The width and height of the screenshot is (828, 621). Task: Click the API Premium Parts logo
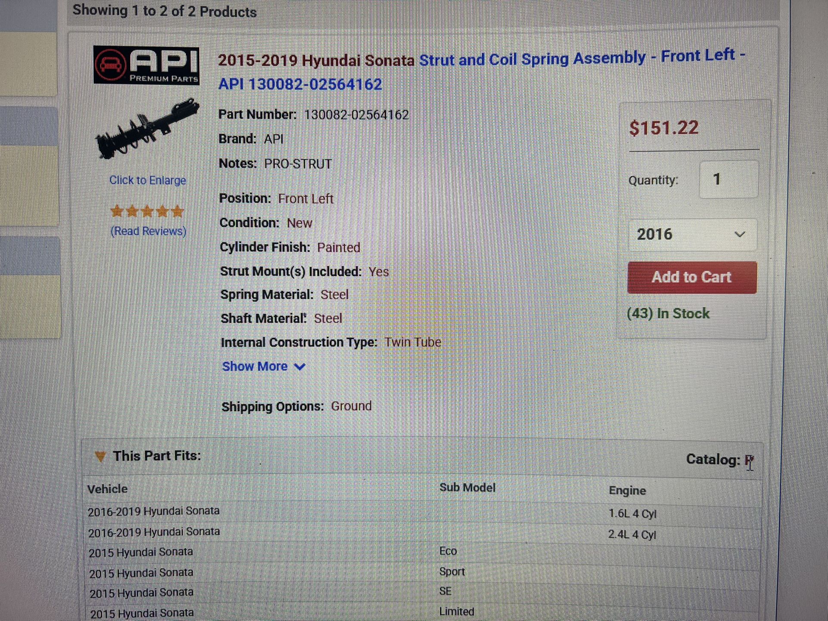coord(146,65)
